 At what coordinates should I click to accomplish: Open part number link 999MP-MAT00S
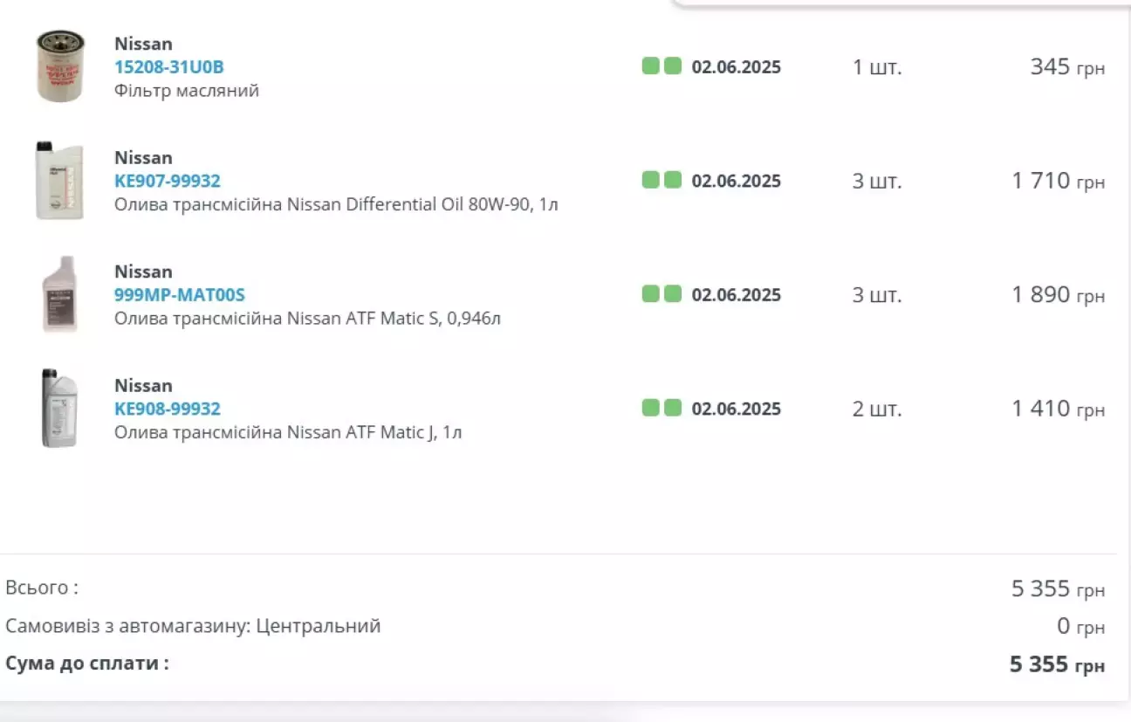click(x=180, y=295)
